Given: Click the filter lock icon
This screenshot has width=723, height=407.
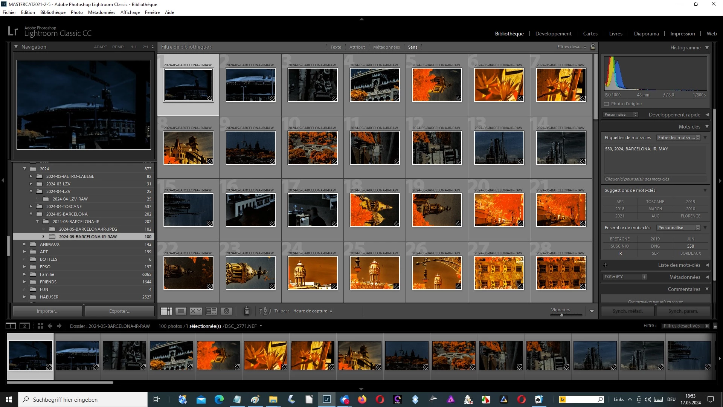Looking at the screenshot, I should click(593, 47).
